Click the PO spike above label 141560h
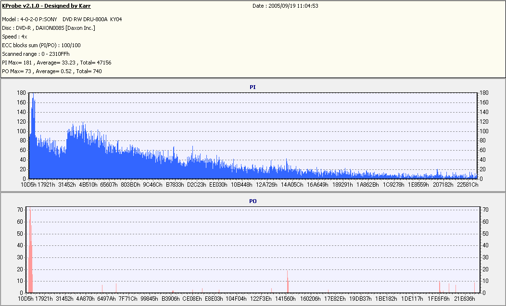The width and height of the screenshot is (506, 306). pos(288,281)
